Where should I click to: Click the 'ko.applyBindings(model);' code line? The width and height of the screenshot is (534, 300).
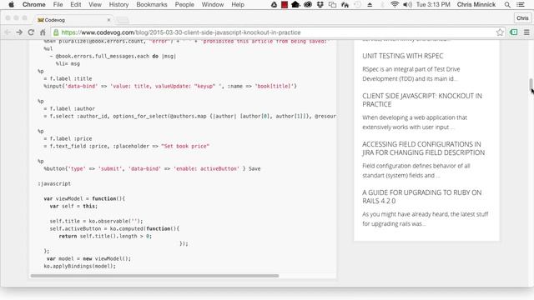pyautogui.click(x=80, y=266)
